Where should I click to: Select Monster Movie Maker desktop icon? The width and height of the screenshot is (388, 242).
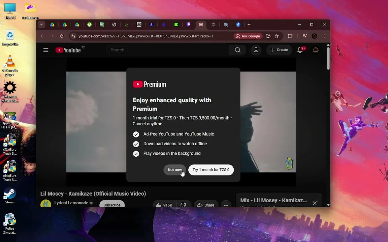(x=10, y=92)
